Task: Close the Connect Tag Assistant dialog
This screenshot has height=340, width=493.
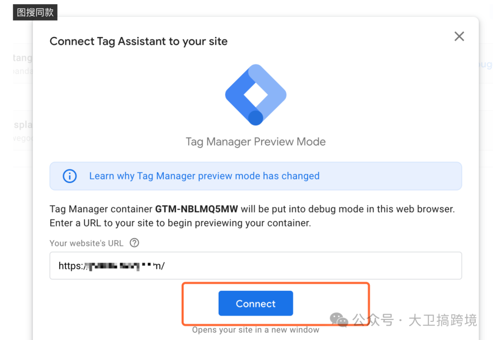Action: pyautogui.click(x=459, y=37)
